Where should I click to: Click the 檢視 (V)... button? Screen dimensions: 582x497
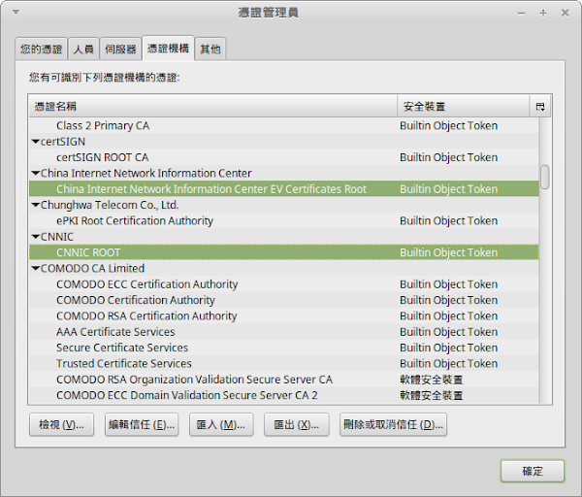click(x=62, y=424)
